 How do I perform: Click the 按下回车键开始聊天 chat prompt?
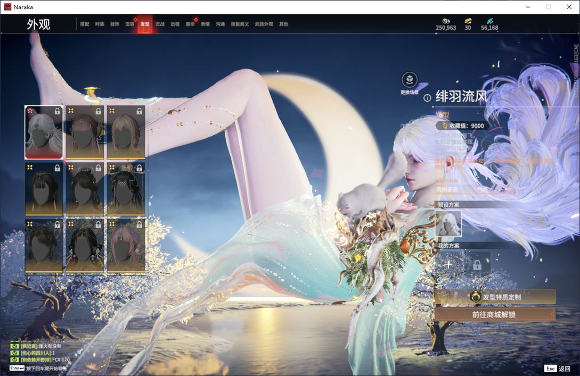click(x=47, y=368)
